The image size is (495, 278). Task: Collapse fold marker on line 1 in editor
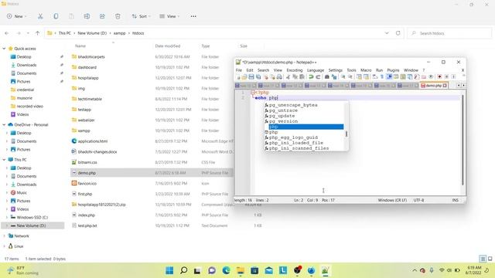click(253, 93)
